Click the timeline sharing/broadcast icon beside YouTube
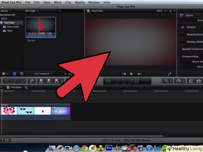 tap(26, 87)
